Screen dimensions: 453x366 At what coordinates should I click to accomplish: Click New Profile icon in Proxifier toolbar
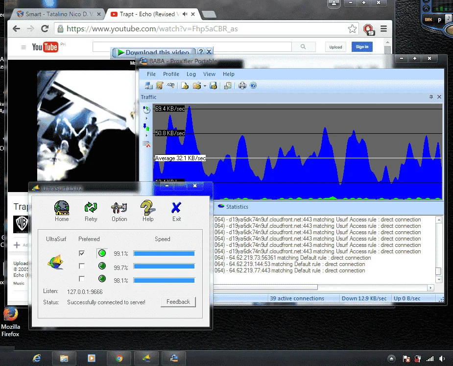[x=185, y=86]
